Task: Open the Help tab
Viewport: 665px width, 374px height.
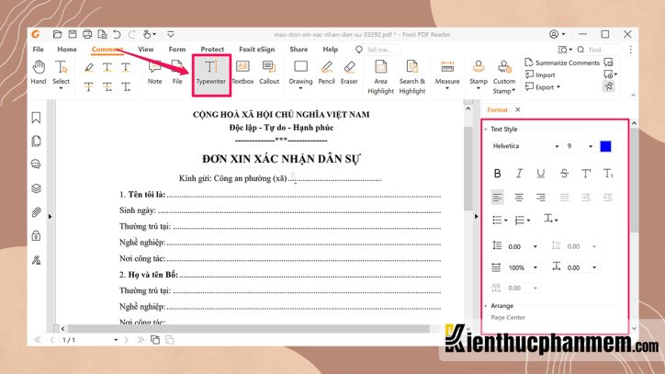Action: 330,50
